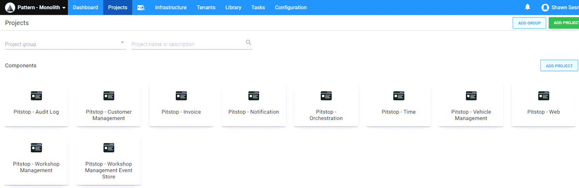Go to the Dashboard tab
The width and height of the screenshot is (579, 188).
85,7
